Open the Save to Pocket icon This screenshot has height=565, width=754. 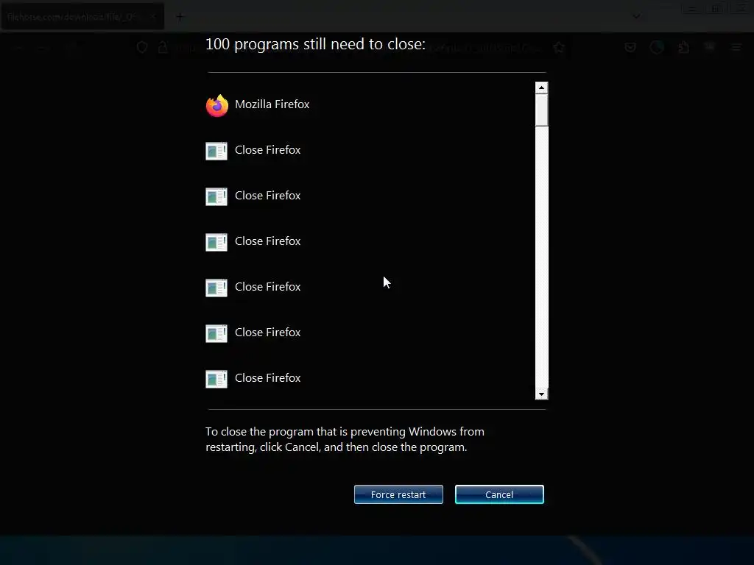click(630, 47)
